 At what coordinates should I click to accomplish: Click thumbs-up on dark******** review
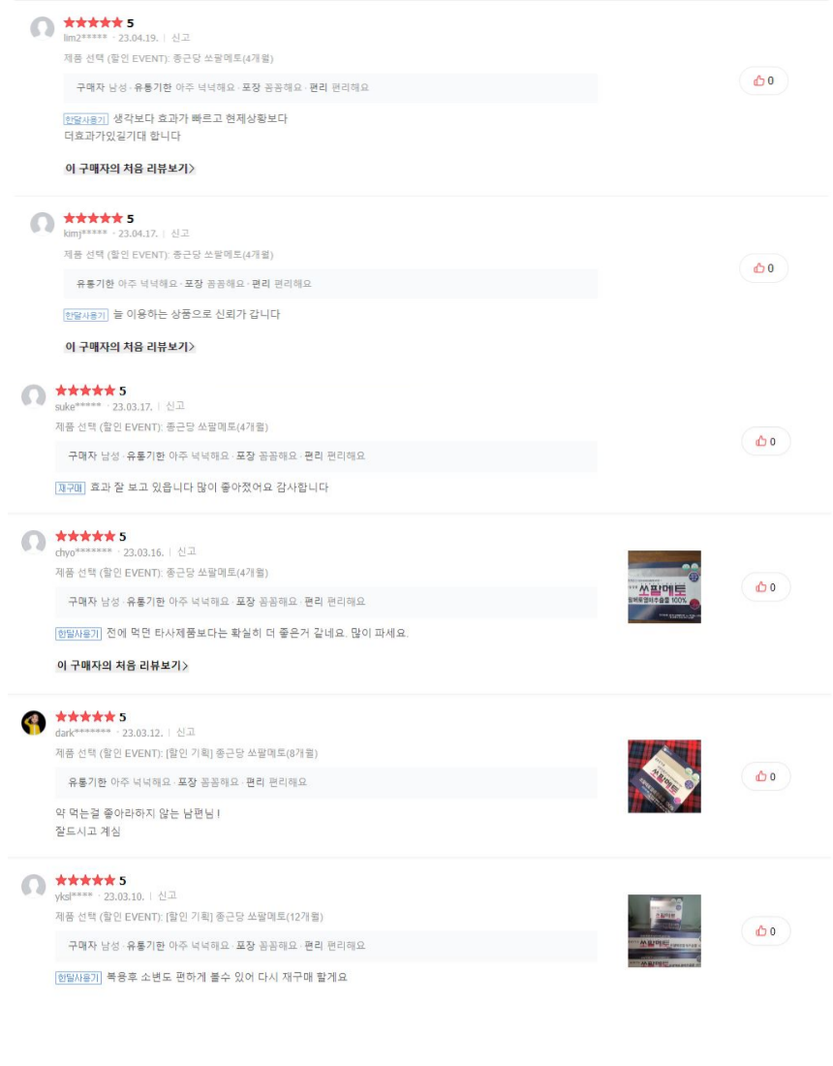click(x=766, y=776)
